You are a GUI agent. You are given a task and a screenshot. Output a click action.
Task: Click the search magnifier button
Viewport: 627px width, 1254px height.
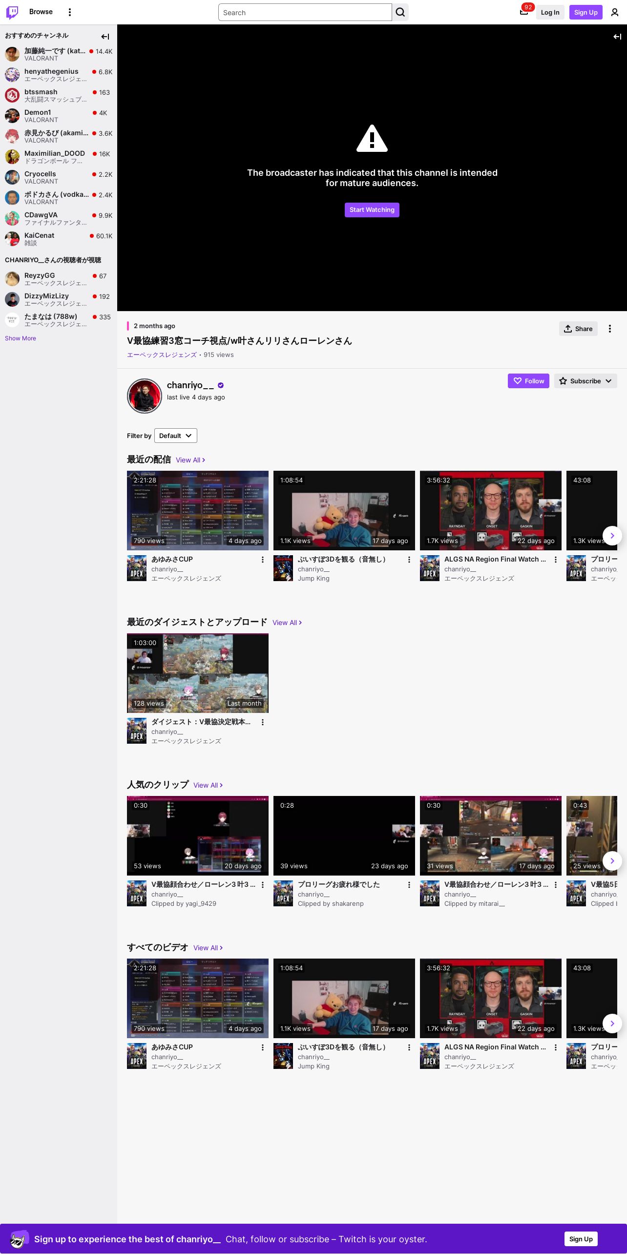click(400, 12)
